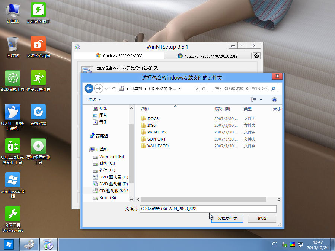Click the search CD drive box
Screen dimensions: 335x251
coord(245,89)
